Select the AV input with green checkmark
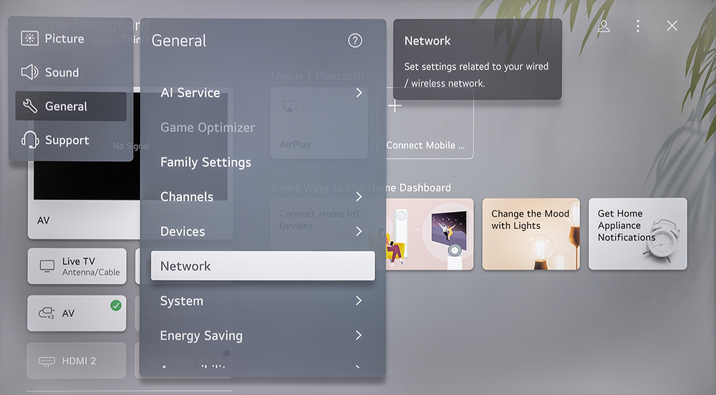Viewport: 716px width, 395px height. click(x=77, y=313)
